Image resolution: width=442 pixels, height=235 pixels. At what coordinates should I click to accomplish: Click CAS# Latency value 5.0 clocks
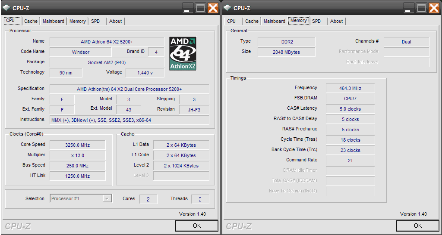[350, 109]
